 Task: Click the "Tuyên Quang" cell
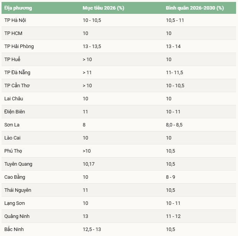tap(18, 164)
